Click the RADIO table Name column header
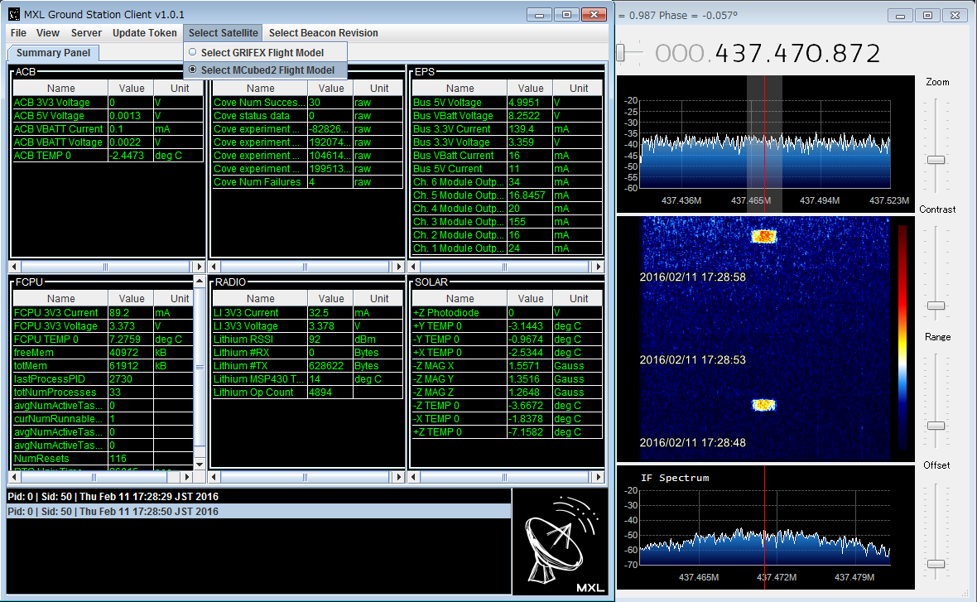This screenshot has width=977, height=602. [260, 298]
